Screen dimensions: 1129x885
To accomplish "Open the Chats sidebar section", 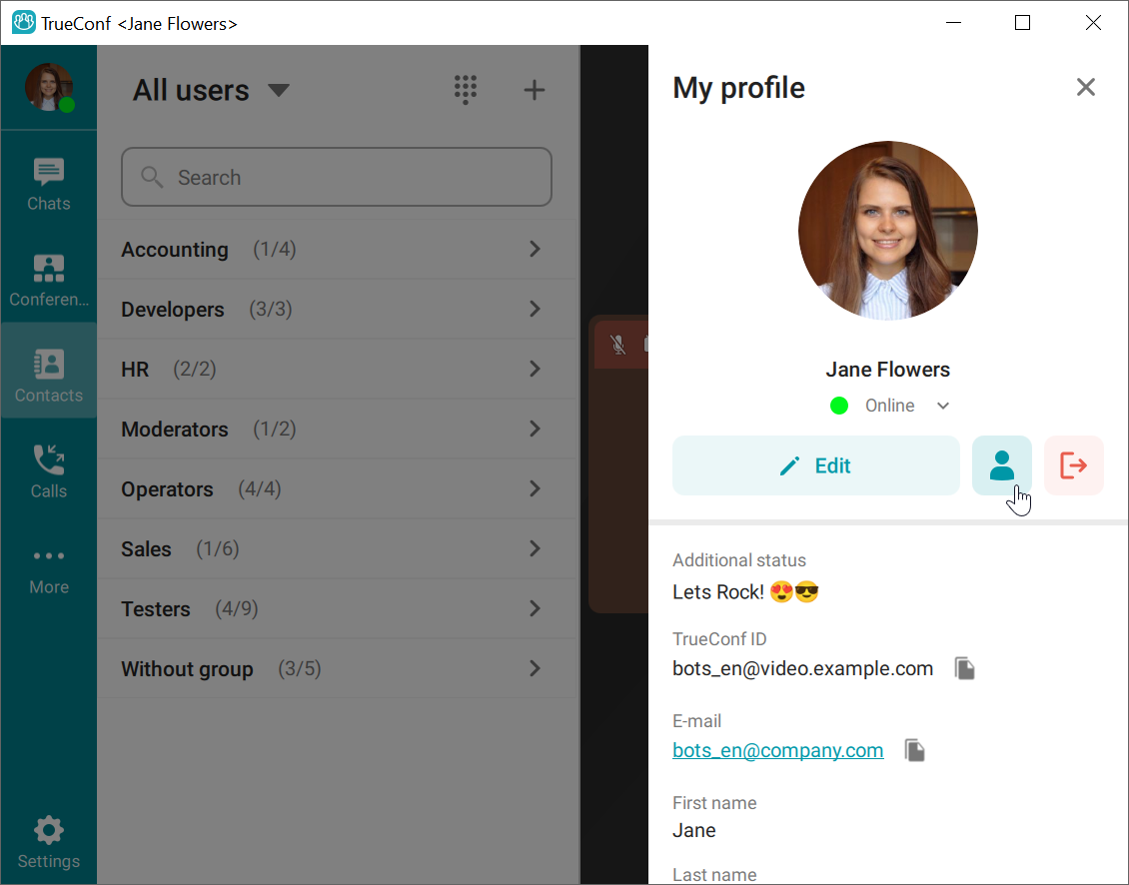I will (48, 184).
